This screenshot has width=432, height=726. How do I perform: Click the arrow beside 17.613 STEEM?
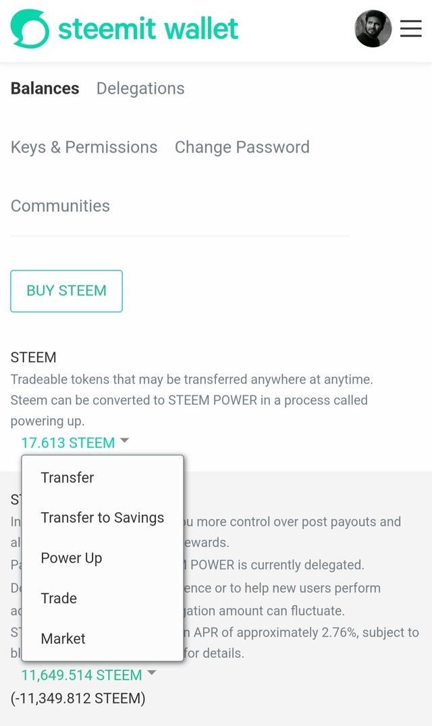coord(124,441)
